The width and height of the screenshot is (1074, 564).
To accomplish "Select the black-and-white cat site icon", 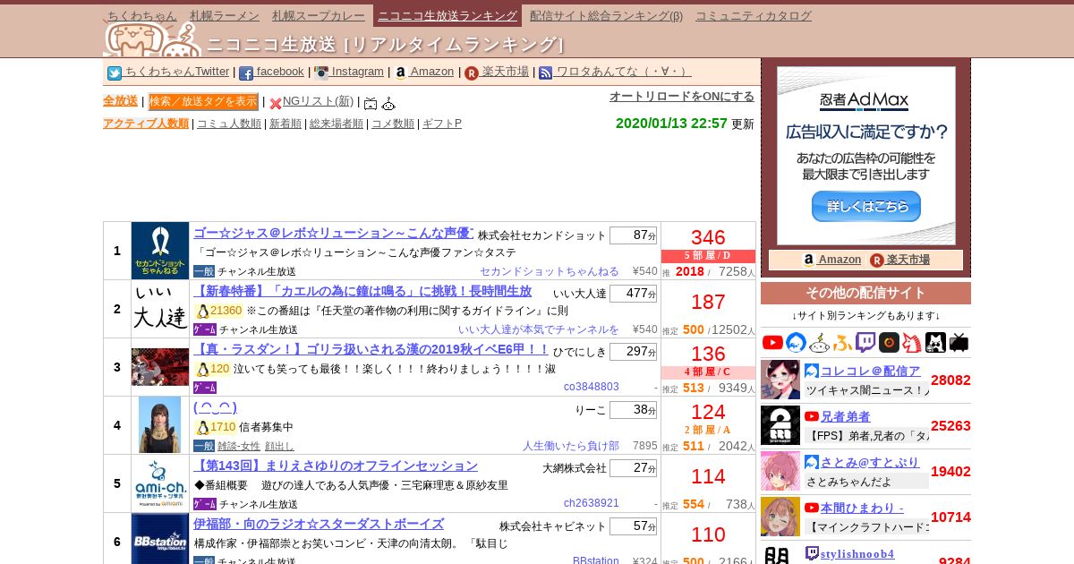I will pyautogui.click(x=935, y=342).
